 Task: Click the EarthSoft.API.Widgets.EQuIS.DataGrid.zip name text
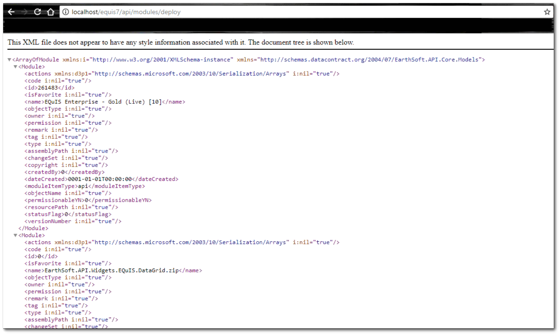click(x=112, y=271)
